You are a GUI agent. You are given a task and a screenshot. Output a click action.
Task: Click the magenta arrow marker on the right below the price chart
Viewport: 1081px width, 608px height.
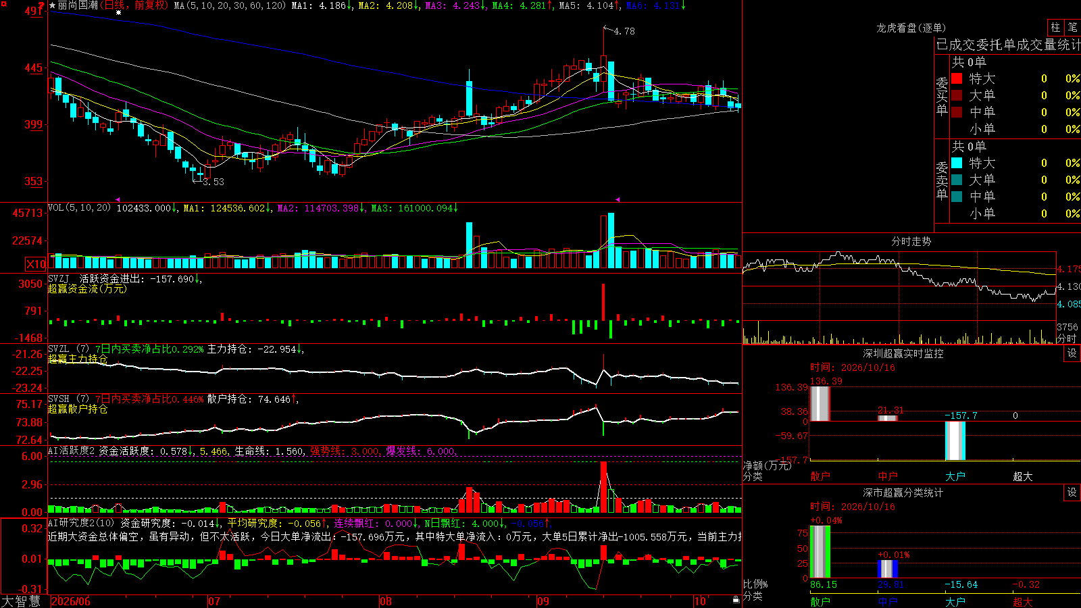tap(618, 199)
